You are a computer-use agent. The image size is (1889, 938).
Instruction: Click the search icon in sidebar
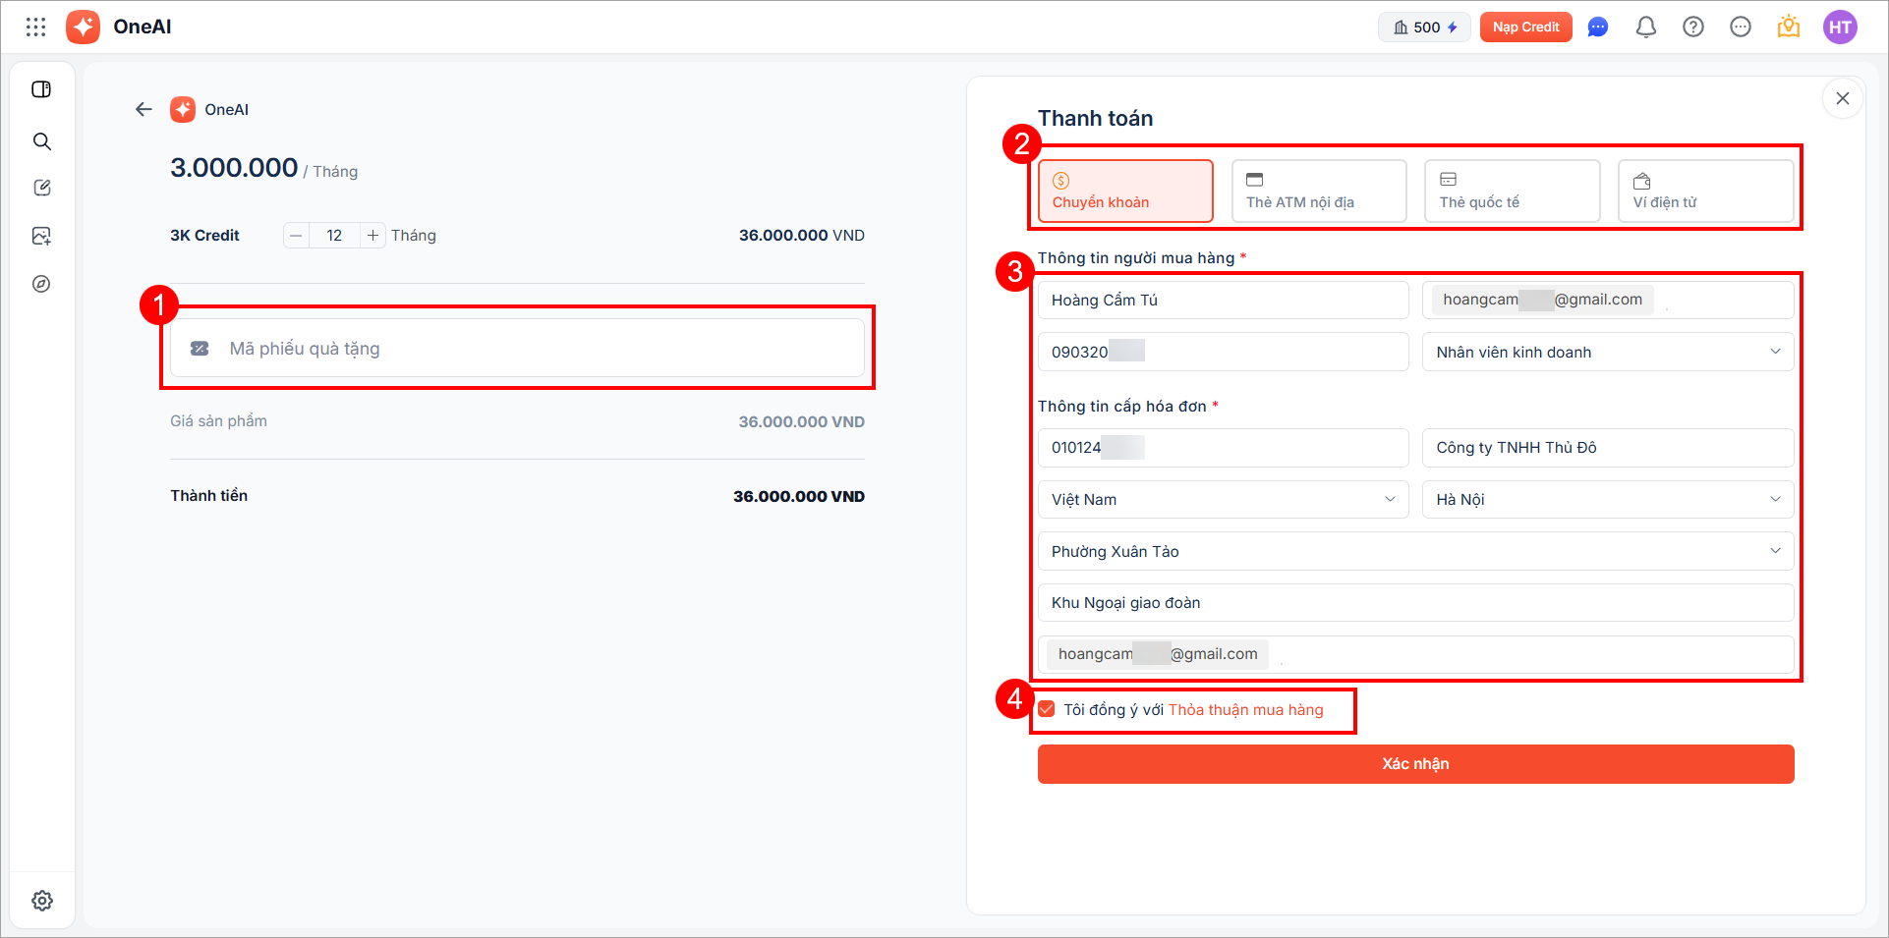[x=41, y=141]
